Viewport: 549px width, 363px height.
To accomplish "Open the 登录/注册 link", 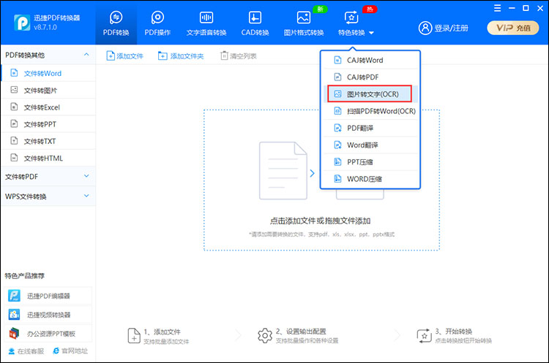I will pos(451,28).
